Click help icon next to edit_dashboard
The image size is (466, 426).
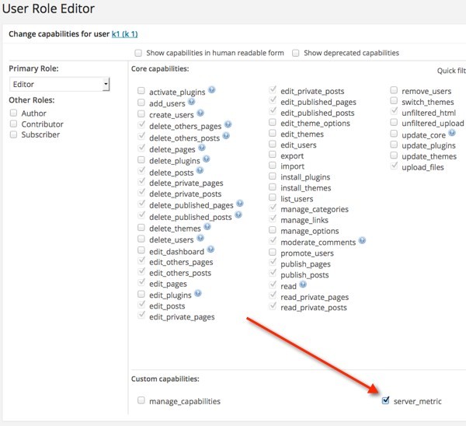pos(210,250)
